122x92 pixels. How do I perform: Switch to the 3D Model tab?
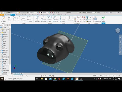tap(7, 15)
